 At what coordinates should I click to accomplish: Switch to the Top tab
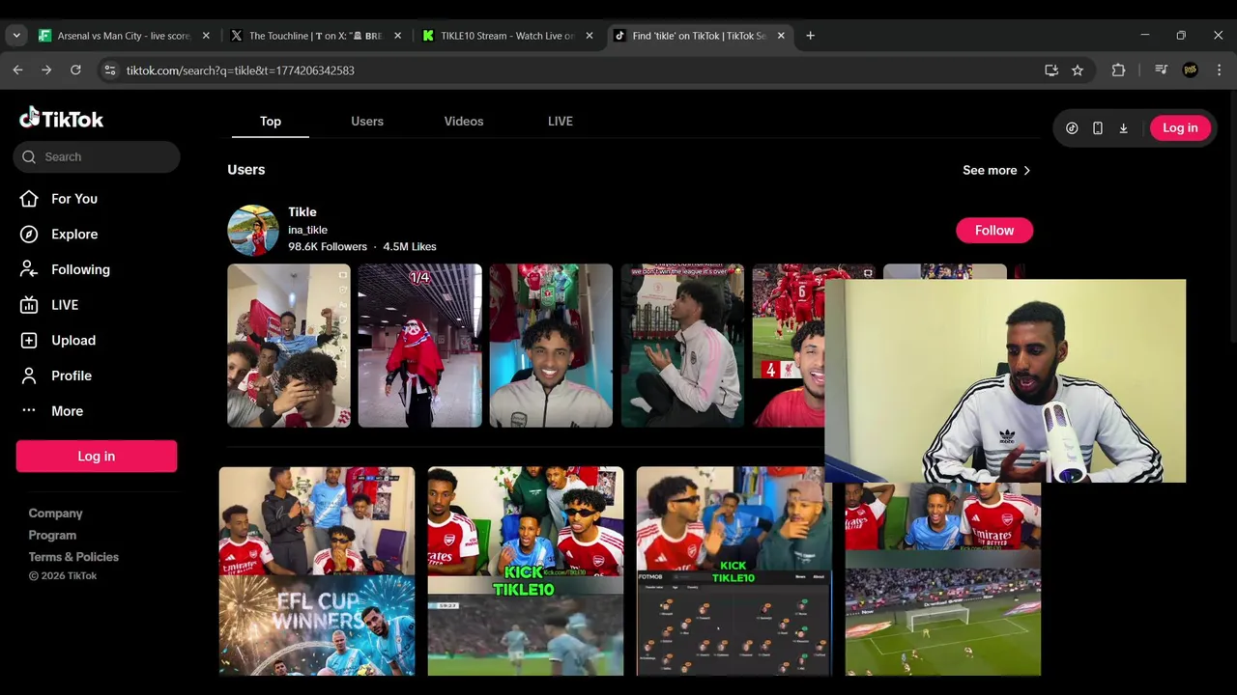click(x=271, y=122)
